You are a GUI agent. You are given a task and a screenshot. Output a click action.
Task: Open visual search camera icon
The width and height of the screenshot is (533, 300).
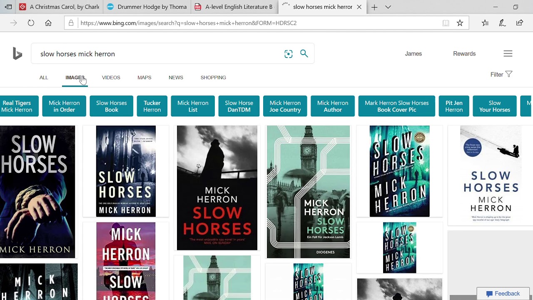[x=289, y=54]
